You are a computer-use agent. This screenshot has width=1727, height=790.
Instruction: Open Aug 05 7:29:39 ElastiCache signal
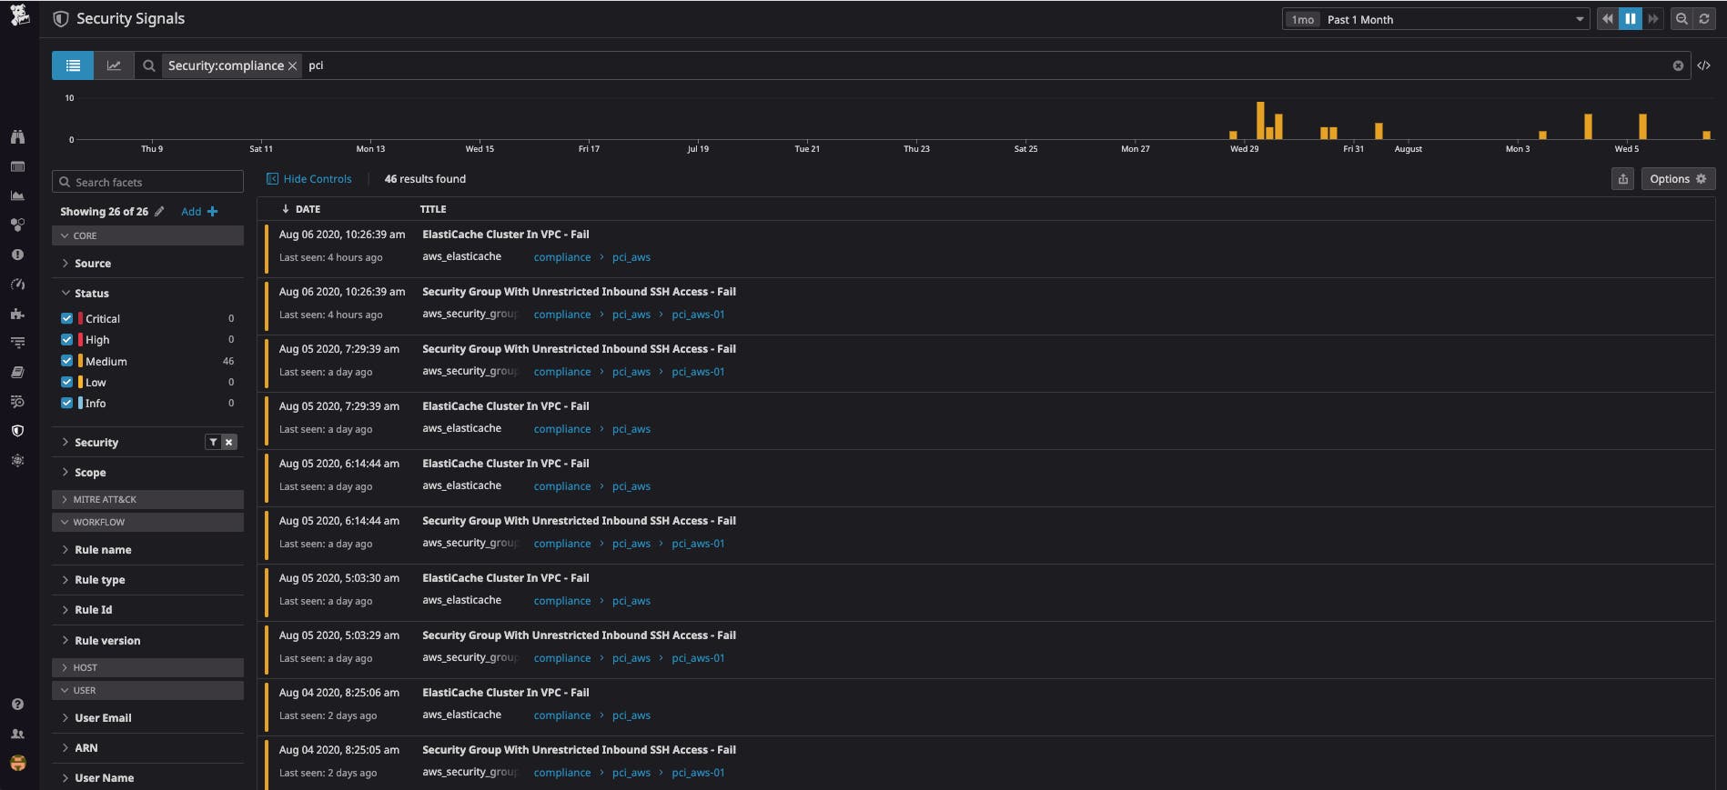pyautogui.click(x=986, y=421)
